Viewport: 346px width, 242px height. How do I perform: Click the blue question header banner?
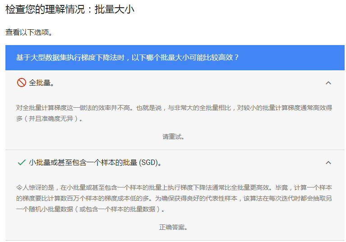click(x=175, y=58)
